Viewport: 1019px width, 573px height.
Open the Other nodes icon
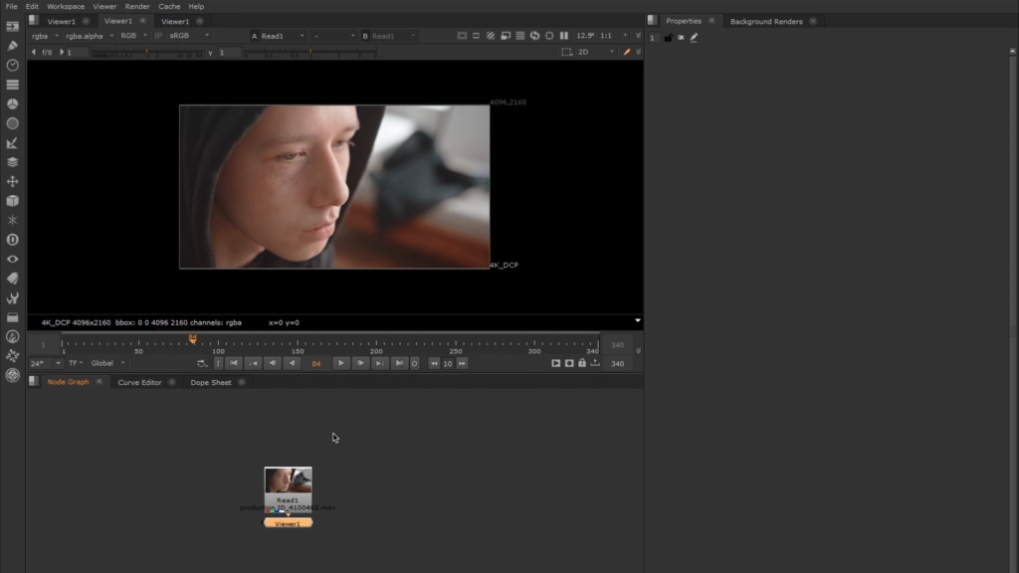12,317
